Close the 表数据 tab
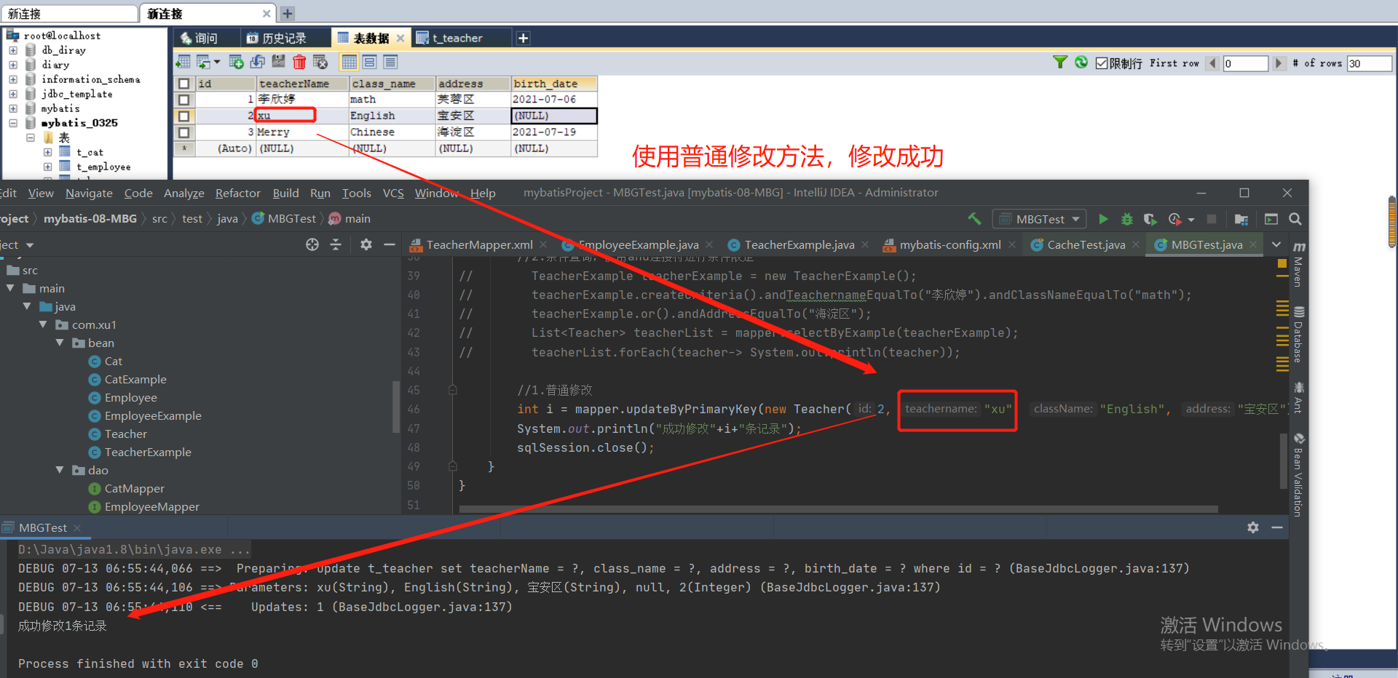The width and height of the screenshot is (1398, 678). click(400, 38)
